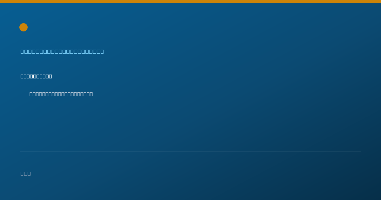This screenshot has height=200, width=381.
Task: Click the light-blue subtitle text line
Action: [62, 51]
